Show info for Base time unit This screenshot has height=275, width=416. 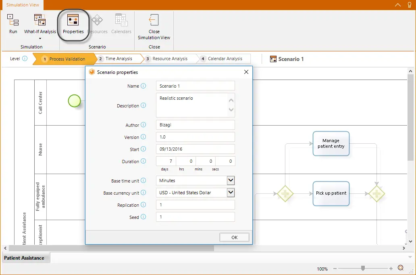point(143,181)
